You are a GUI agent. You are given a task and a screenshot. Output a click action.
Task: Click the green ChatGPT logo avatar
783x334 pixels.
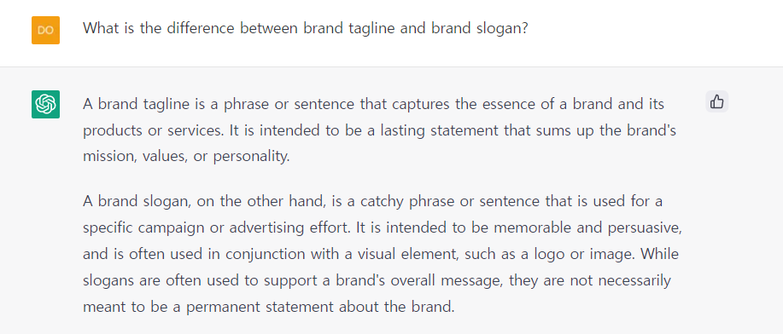tap(45, 104)
